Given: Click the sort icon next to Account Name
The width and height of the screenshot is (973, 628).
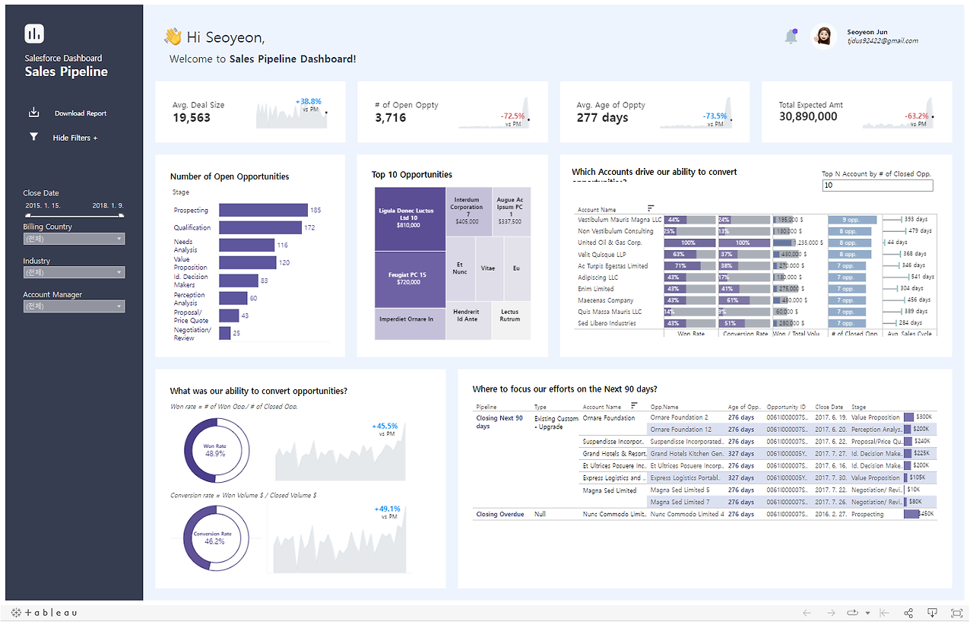Looking at the screenshot, I should (651, 208).
